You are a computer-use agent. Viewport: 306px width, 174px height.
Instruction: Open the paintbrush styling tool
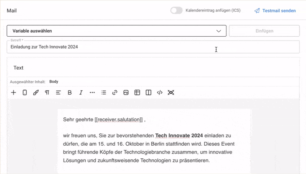pos(36,93)
